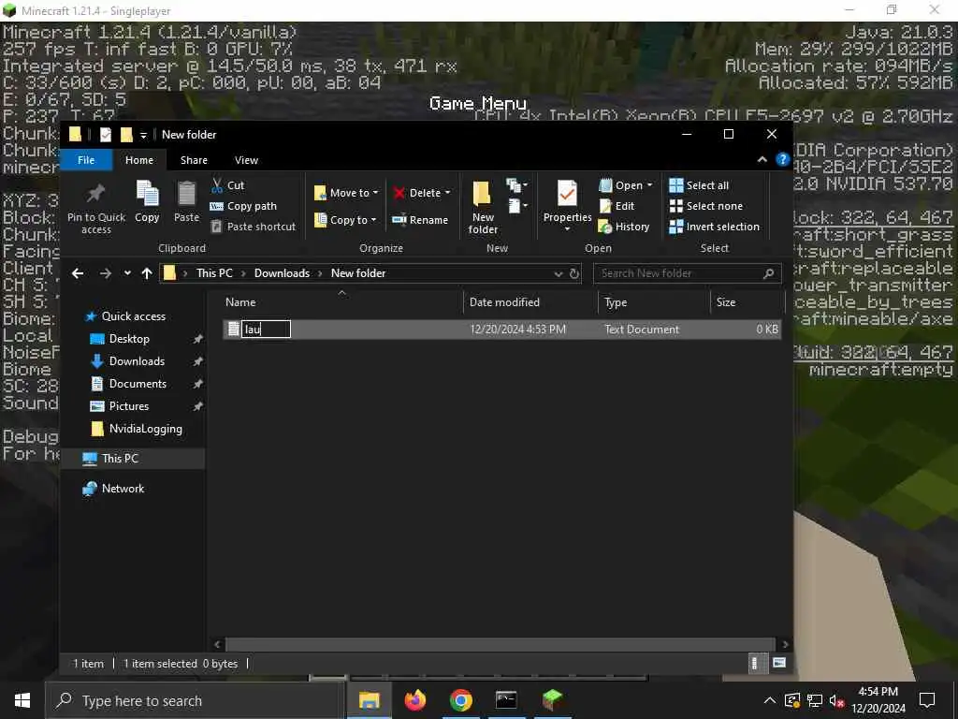The width and height of the screenshot is (958, 719).
Task: Click the Copy ribbon button
Action: [147, 202]
